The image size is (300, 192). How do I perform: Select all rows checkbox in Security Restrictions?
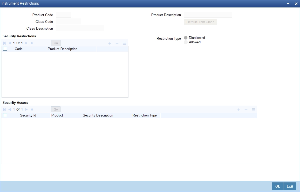tap(5, 49)
